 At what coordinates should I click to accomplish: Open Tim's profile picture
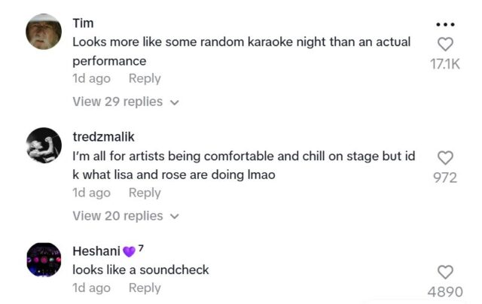(x=44, y=32)
